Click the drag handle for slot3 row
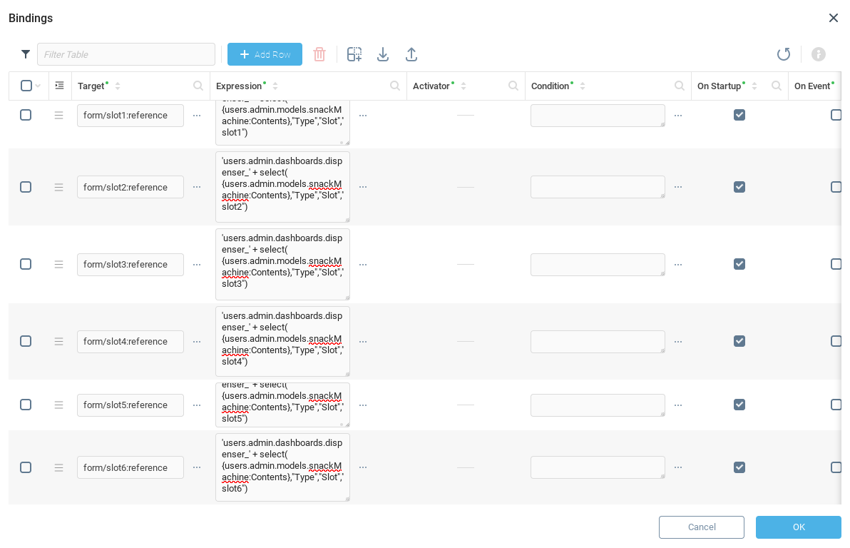The width and height of the screenshot is (850, 548). [58, 264]
